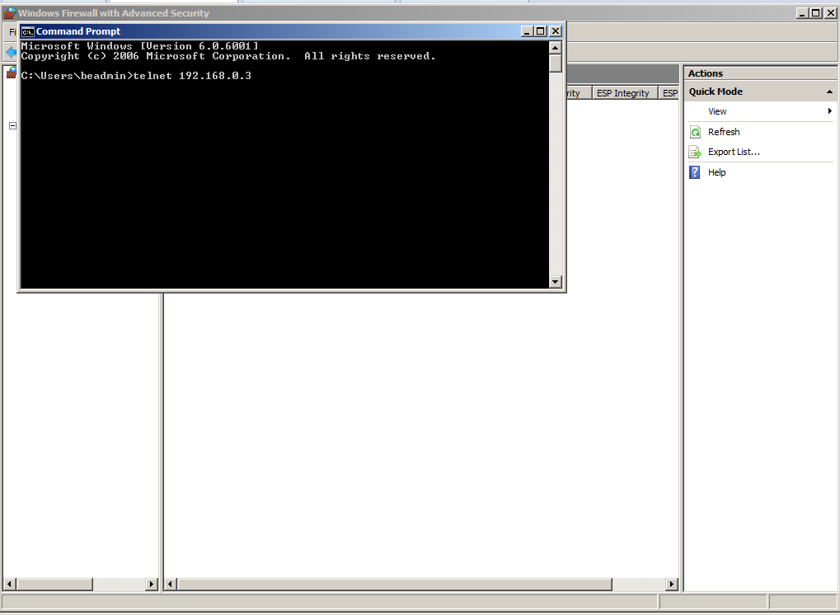Minimize the Windows Firewall window
Viewport: 840px width, 615px height.
(x=802, y=13)
